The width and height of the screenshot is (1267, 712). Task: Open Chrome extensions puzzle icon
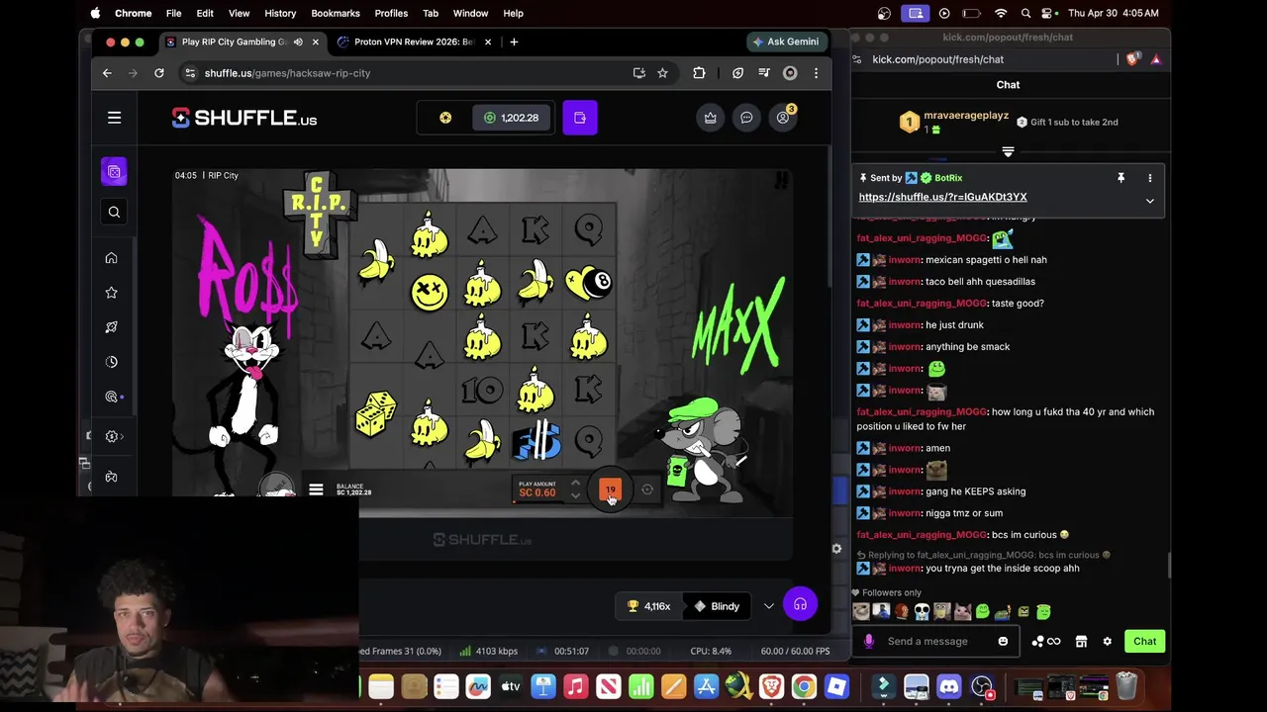pos(699,73)
